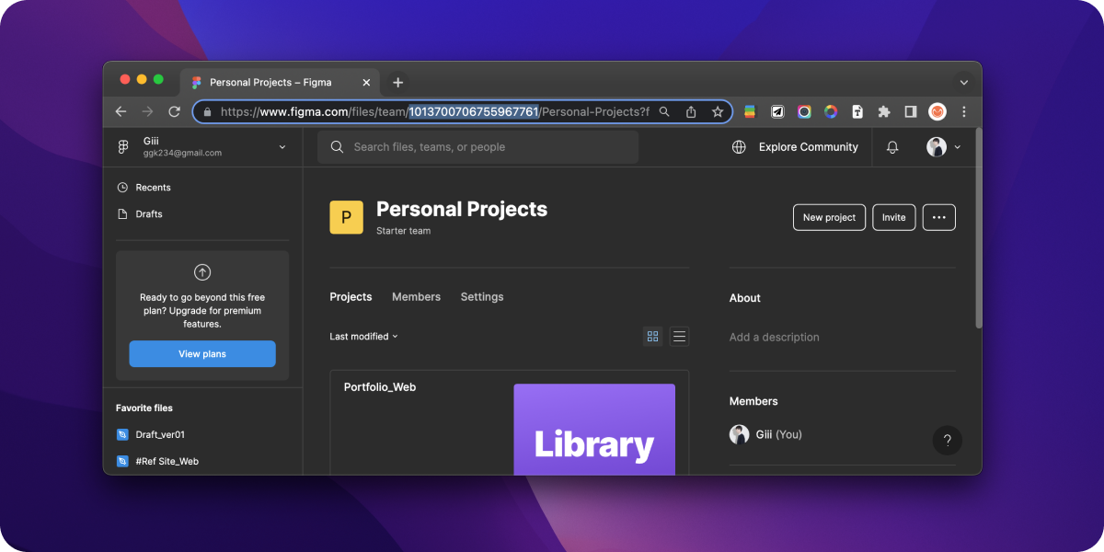Viewport: 1104px width, 552px height.
Task: Open the notifications bell
Action: (x=892, y=147)
